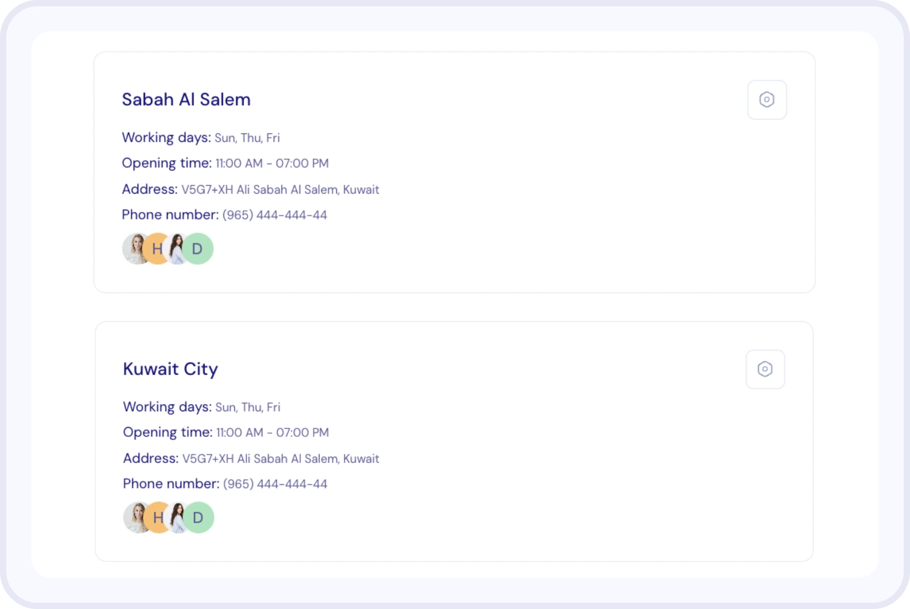Click green D avatar in Kuwait City card
This screenshot has width=910, height=609.
click(200, 517)
